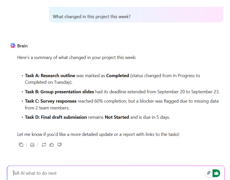Click 'Task B: Group presentation slides' text

tap(60, 92)
